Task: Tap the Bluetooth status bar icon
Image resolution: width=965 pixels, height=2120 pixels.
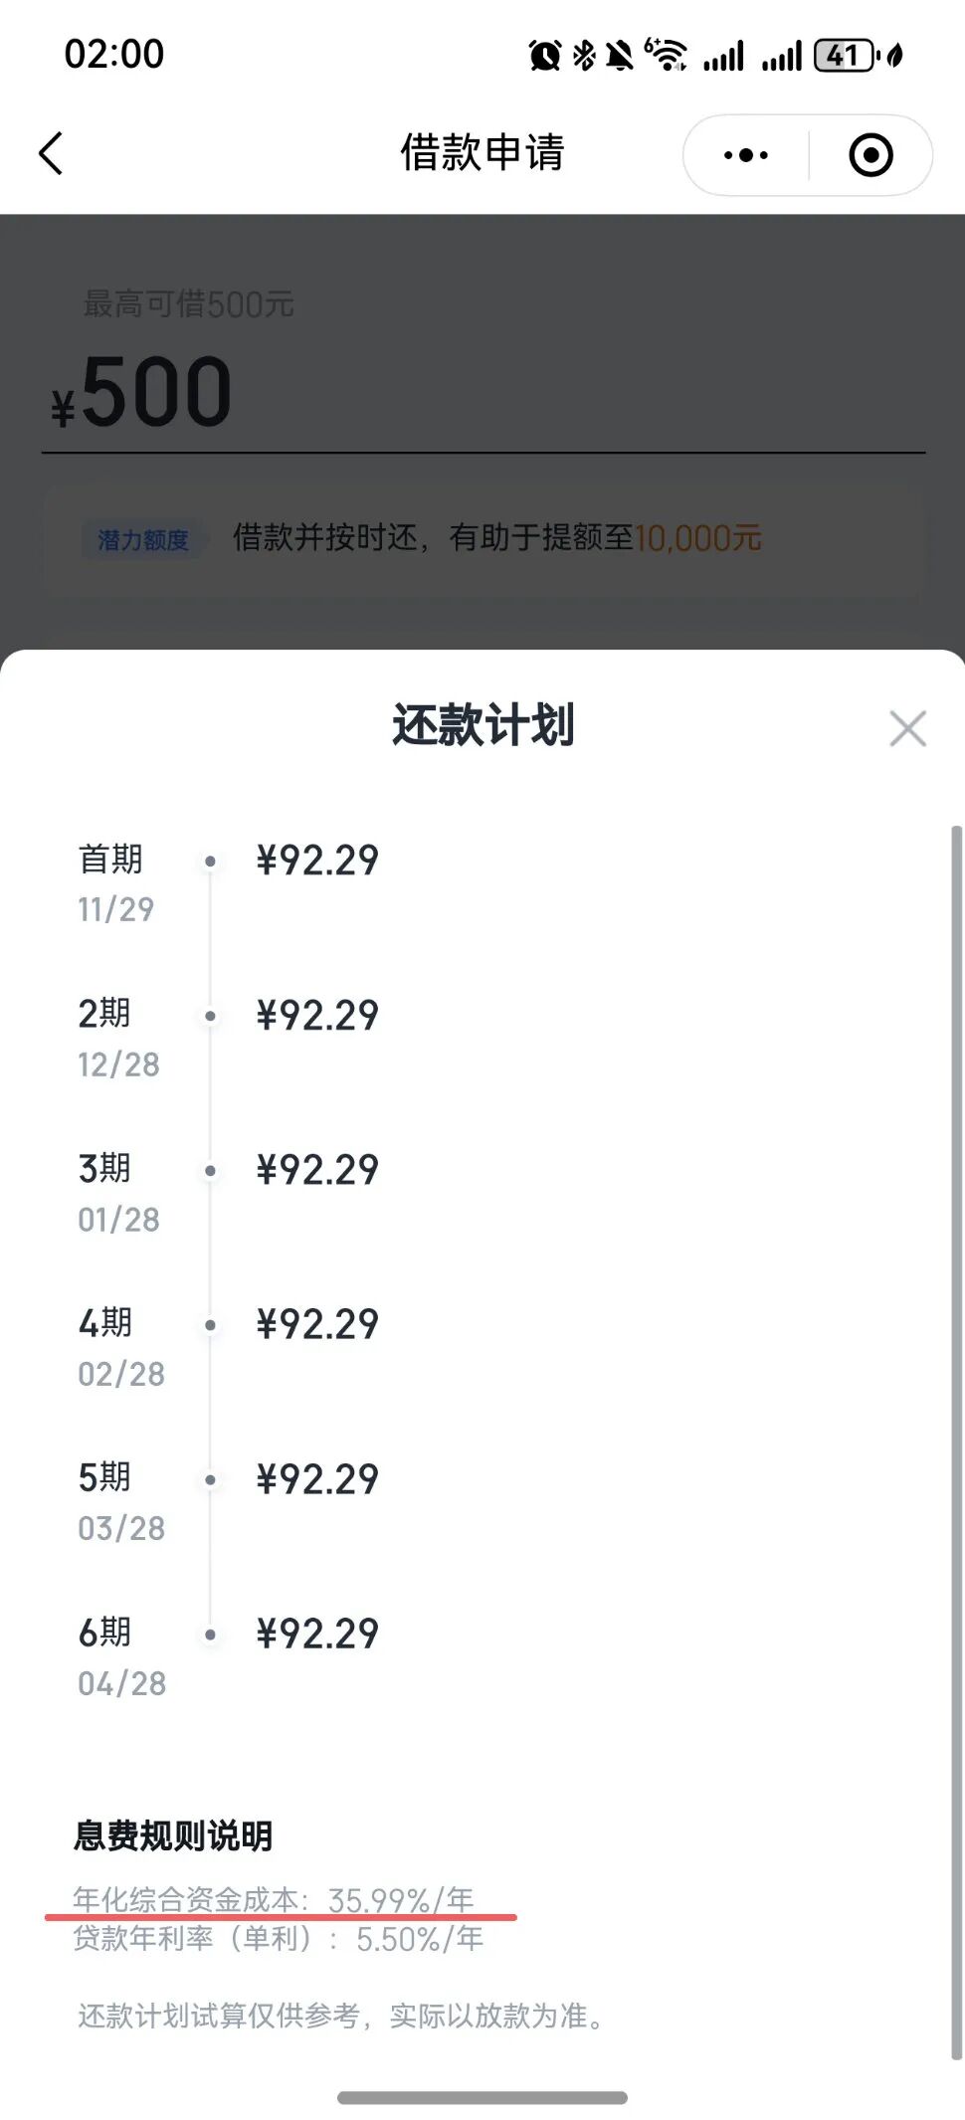Action: coord(584,56)
